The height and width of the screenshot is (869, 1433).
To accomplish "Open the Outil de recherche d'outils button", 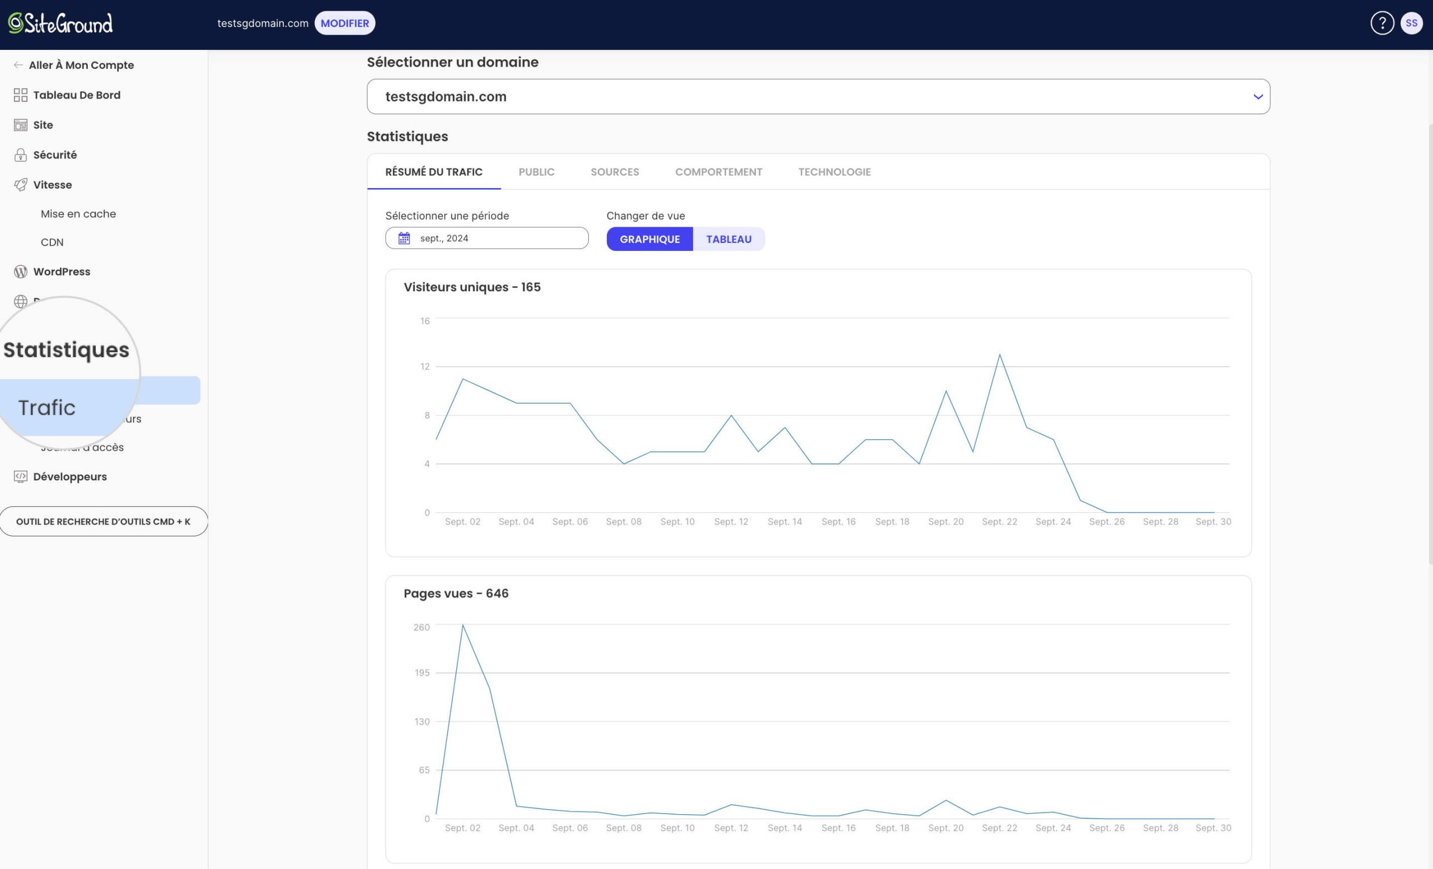I will point(104,521).
